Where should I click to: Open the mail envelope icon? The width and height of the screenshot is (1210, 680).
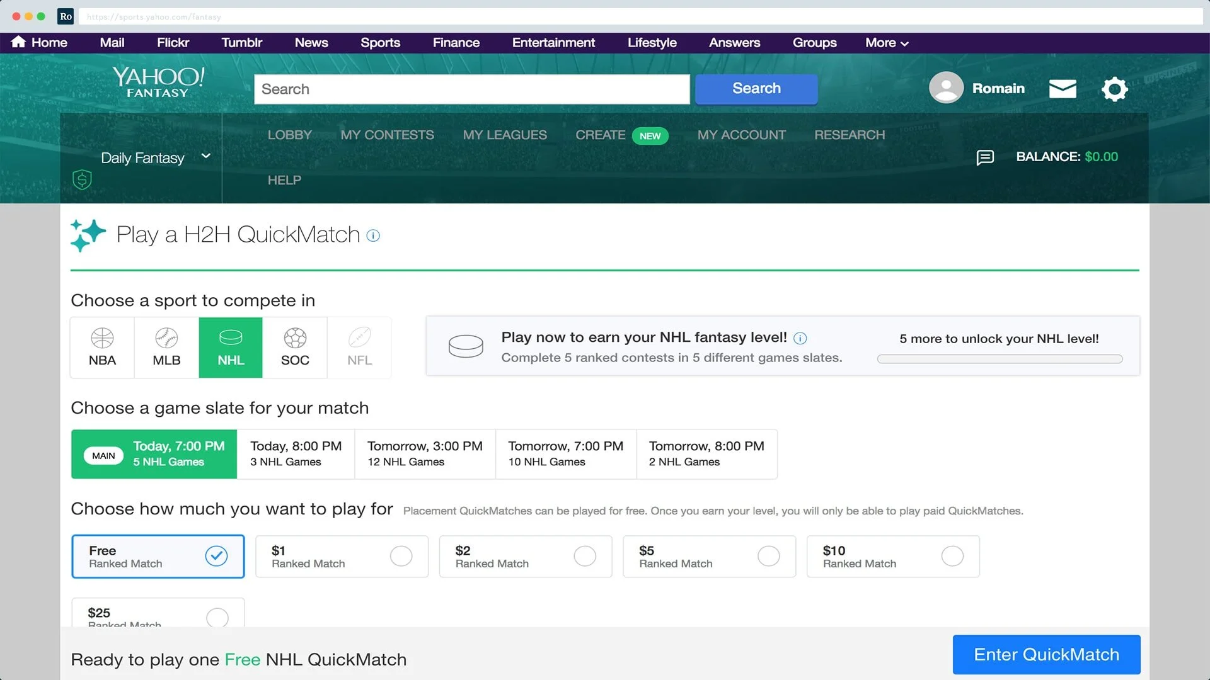click(1063, 89)
